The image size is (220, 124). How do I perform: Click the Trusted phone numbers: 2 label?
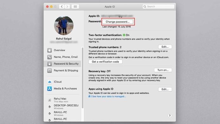(105, 47)
